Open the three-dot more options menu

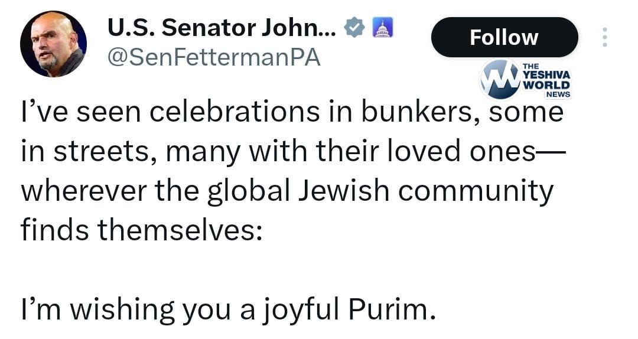pos(604,37)
